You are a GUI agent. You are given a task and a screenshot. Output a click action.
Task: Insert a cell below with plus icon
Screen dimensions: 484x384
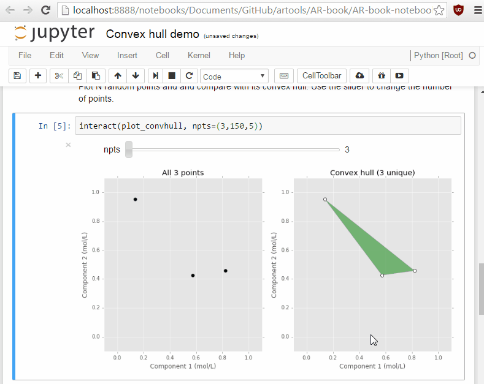pos(38,76)
